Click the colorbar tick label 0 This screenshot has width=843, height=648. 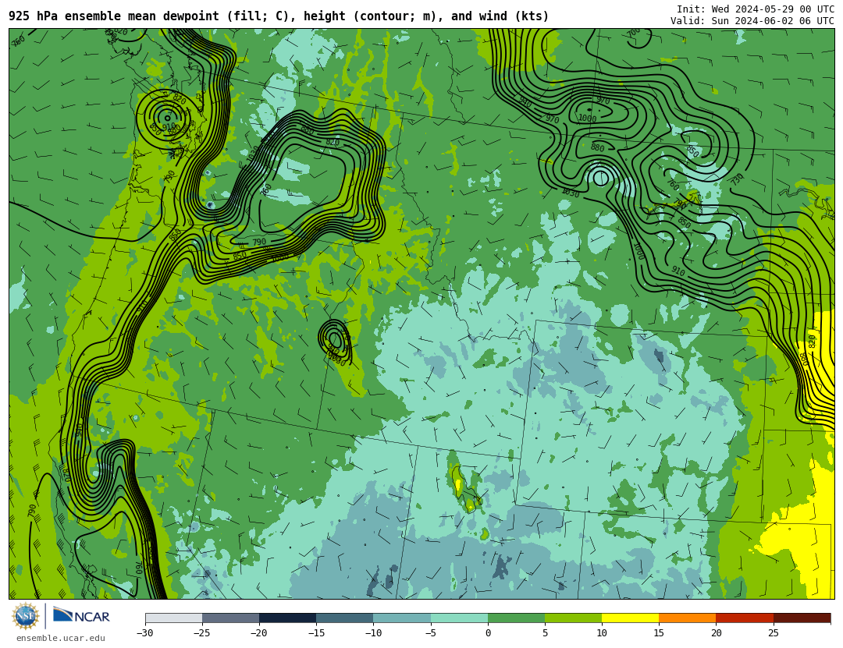click(488, 633)
